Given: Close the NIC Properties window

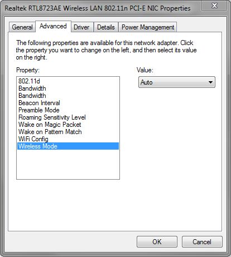Looking at the screenshot, I should pyautogui.click(x=214, y=6).
